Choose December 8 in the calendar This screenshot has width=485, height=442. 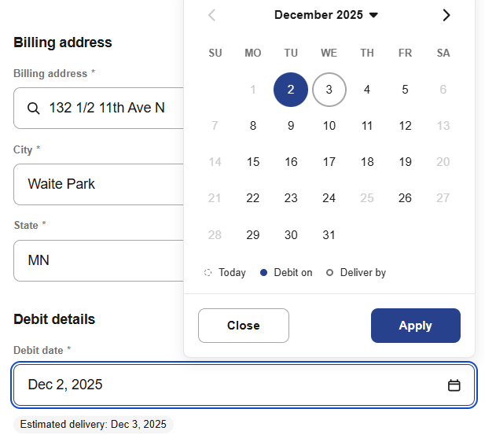253,126
